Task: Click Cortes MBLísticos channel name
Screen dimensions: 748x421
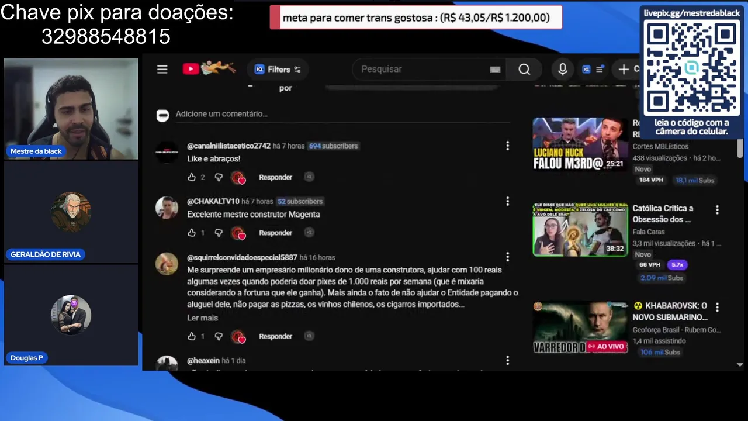Action: point(660,146)
